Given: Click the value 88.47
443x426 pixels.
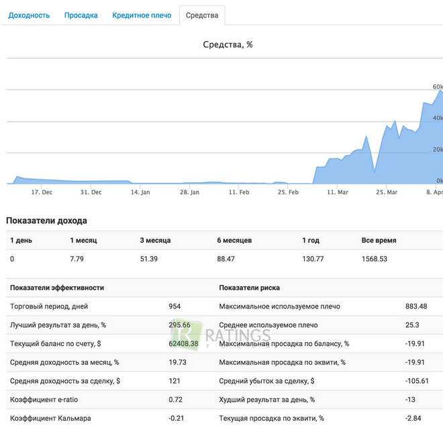Looking at the screenshot, I should click(x=226, y=259).
